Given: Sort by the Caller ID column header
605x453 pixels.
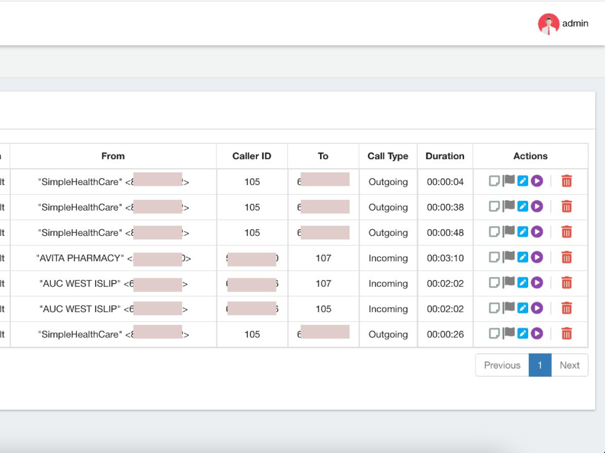Looking at the screenshot, I should click(x=252, y=156).
